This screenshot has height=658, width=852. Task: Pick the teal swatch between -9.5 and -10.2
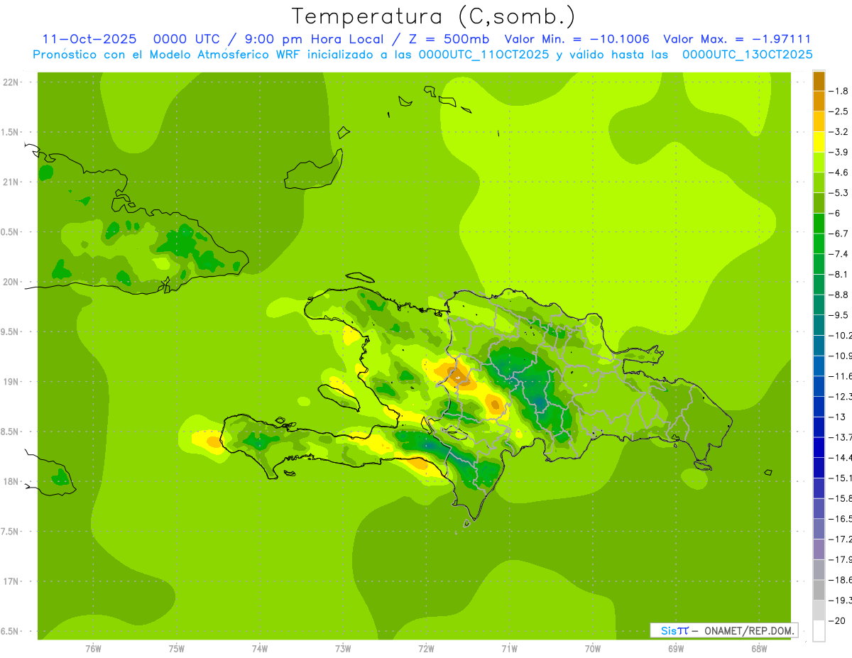pos(819,326)
